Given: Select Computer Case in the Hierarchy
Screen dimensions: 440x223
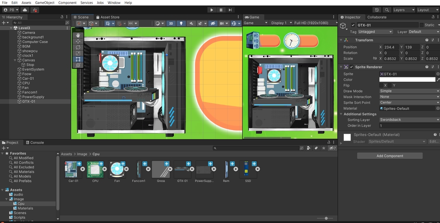Looking at the screenshot, I should [x=35, y=42].
